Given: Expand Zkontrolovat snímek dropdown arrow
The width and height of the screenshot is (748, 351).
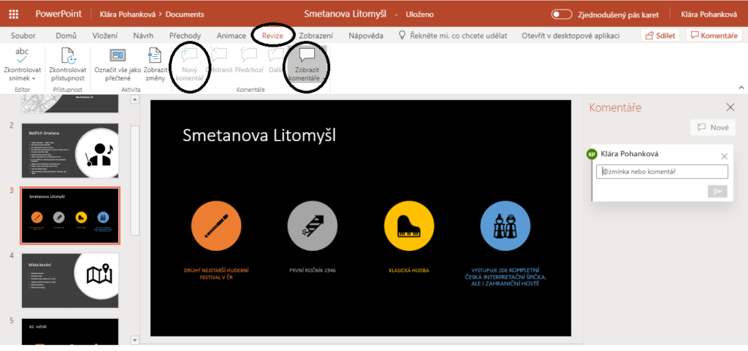Looking at the screenshot, I should click(x=34, y=78).
